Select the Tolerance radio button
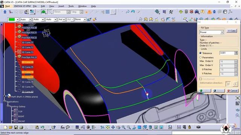The image size is (241, 135). pyautogui.click(x=200, y=53)
